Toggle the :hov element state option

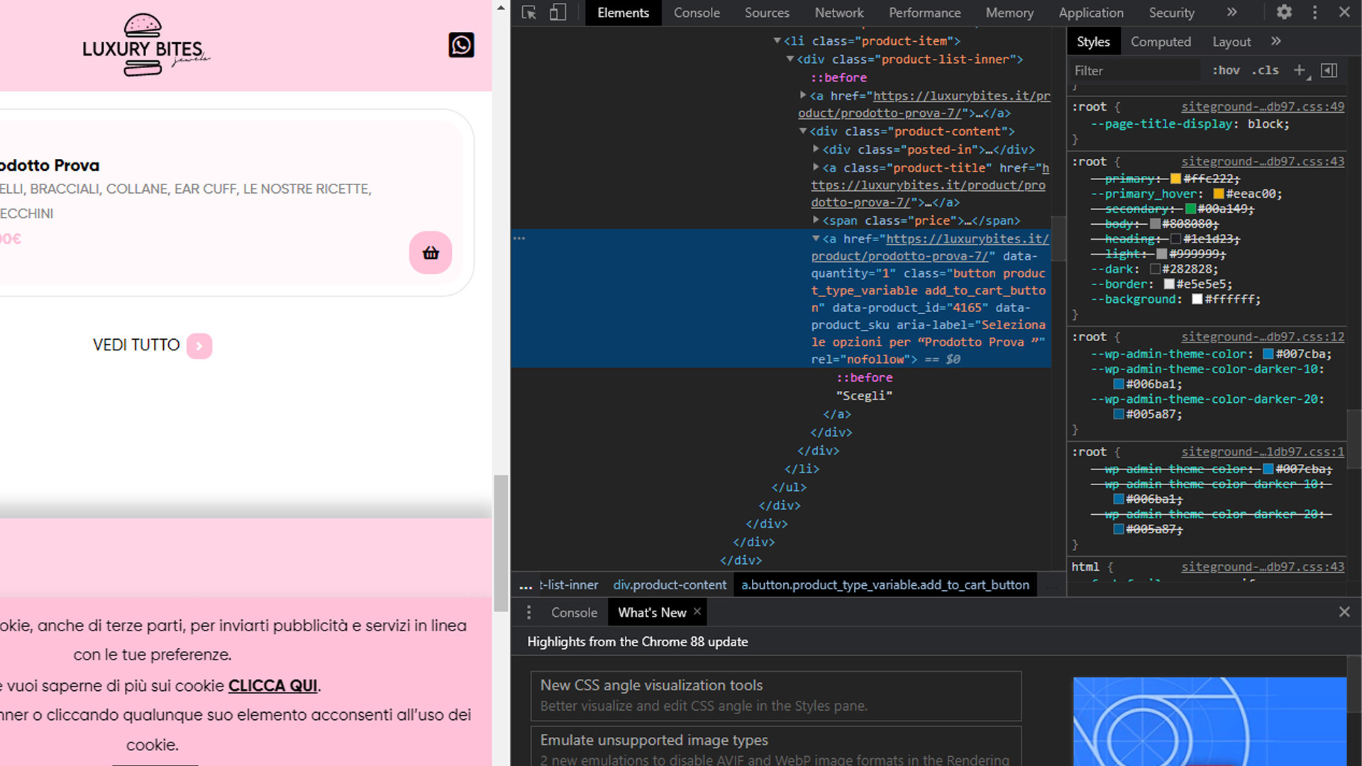[1226, 70]
